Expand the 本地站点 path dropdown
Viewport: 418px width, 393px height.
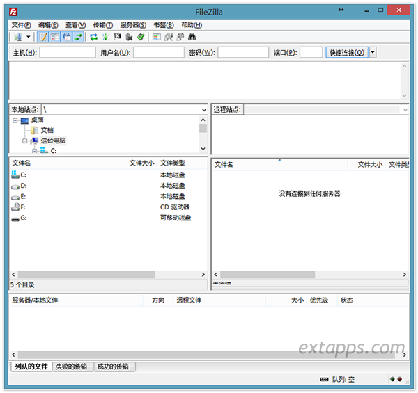coord(204,110)
